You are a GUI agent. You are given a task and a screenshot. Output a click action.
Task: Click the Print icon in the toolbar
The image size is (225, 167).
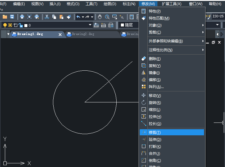[22, 17]
